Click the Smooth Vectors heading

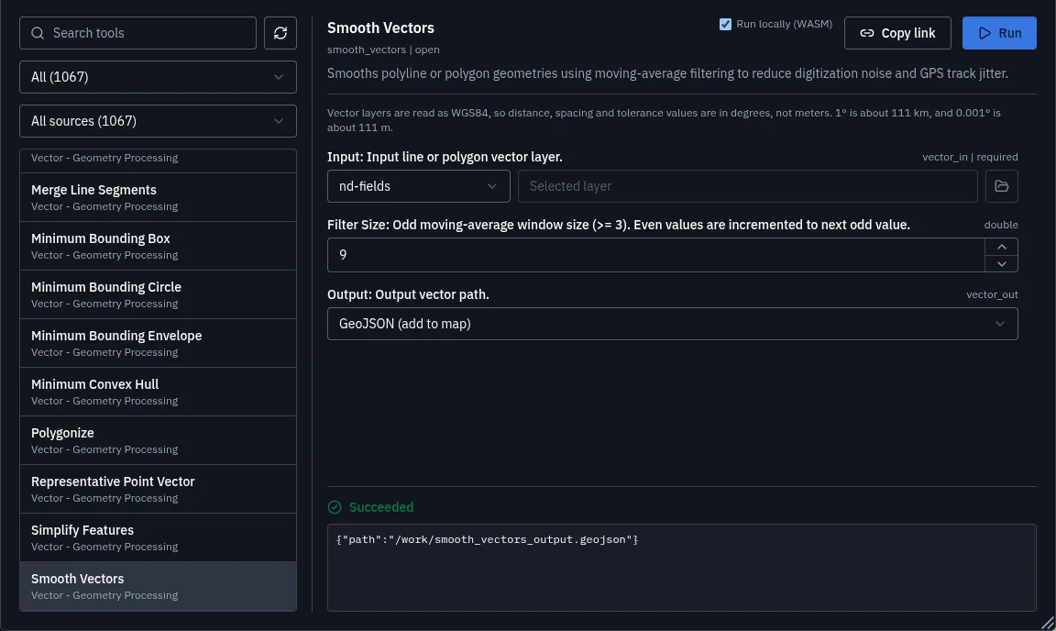tap(380, 28)
